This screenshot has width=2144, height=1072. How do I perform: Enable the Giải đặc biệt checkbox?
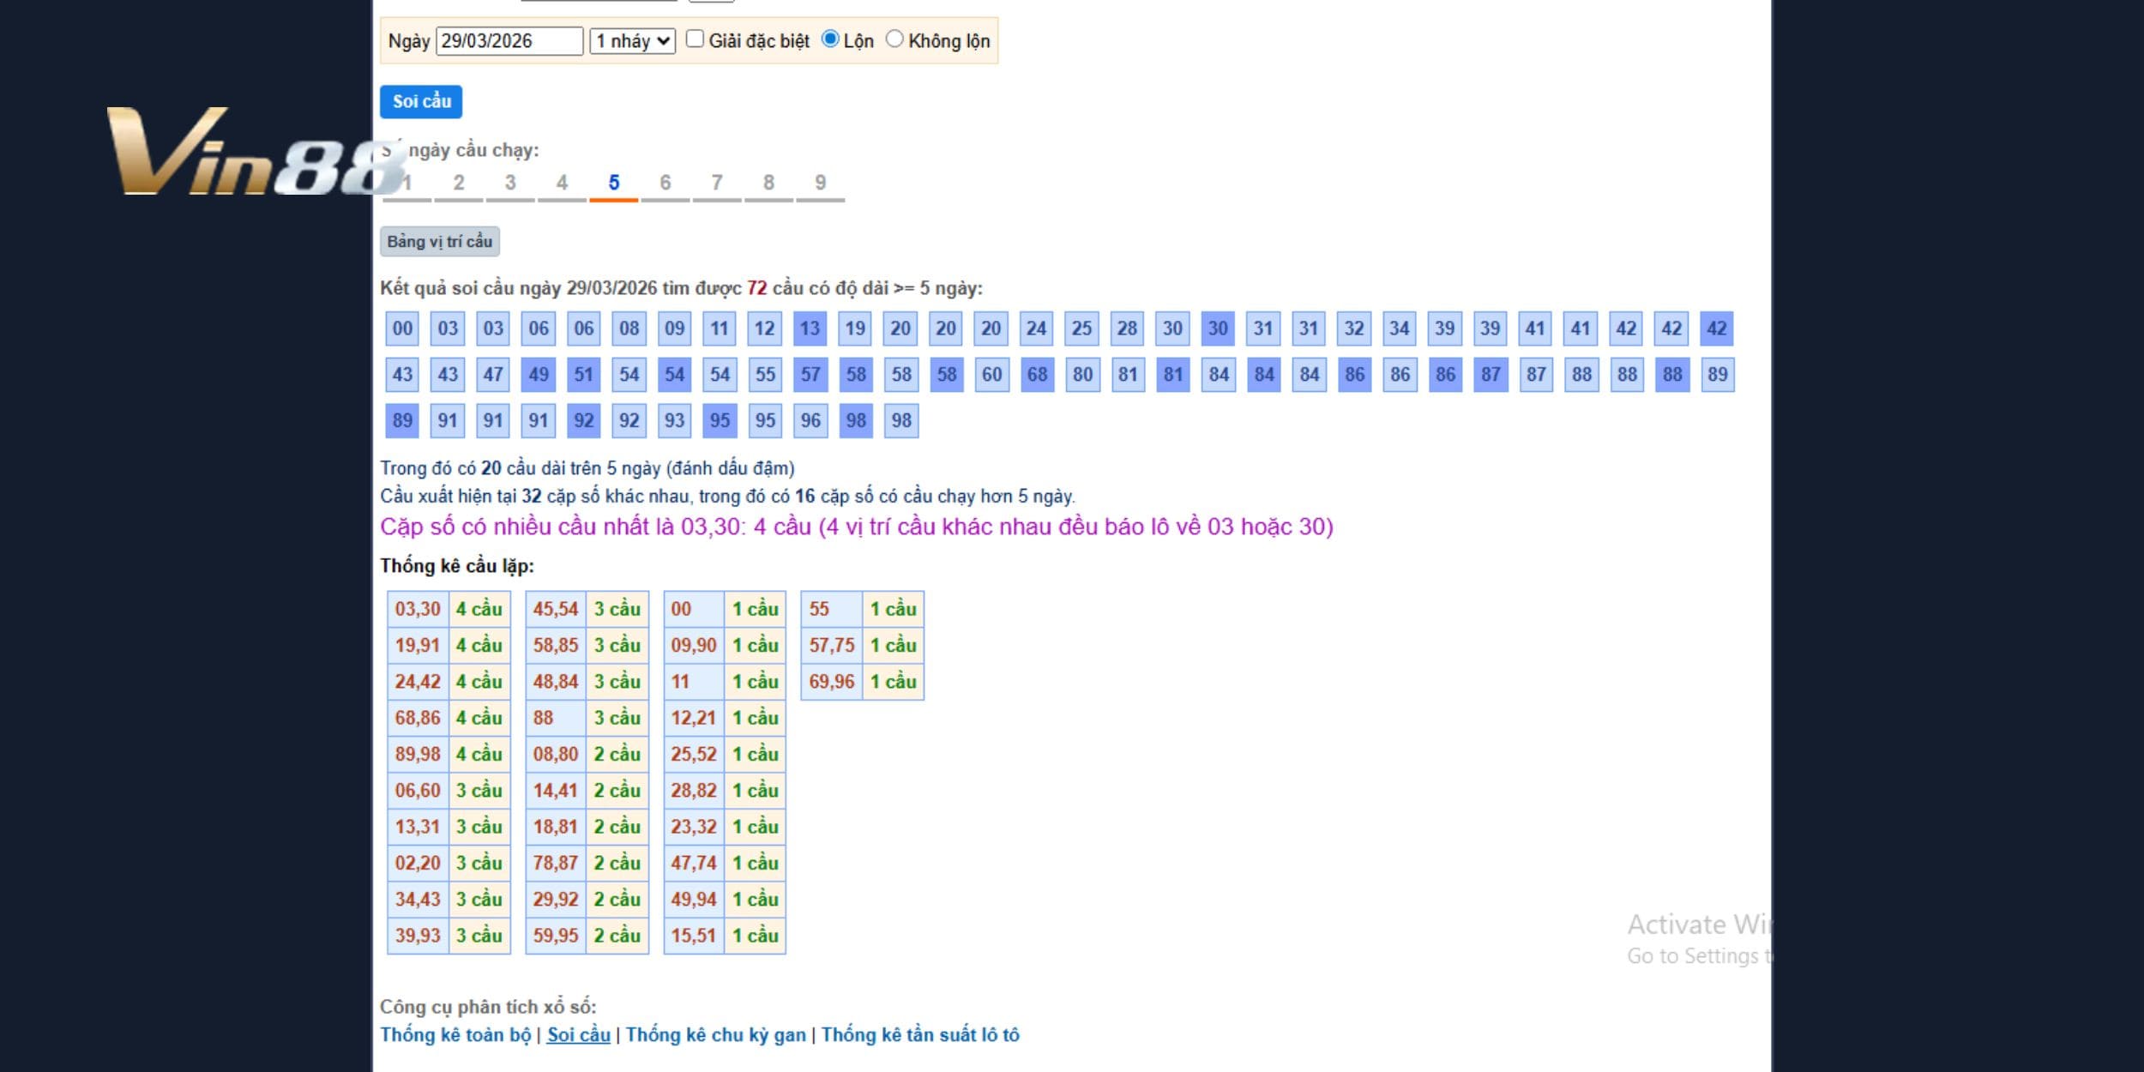click(x=696, y=39)
